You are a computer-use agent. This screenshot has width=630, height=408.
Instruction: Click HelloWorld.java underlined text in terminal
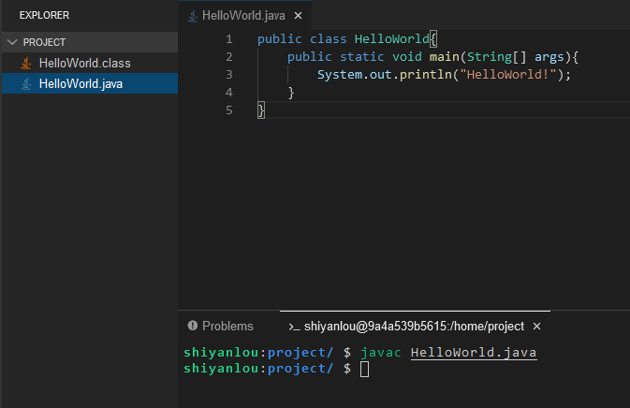click(474, 353)
